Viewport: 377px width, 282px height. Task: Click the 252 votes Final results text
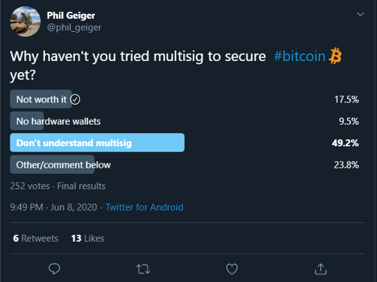[x=58, y=186]
